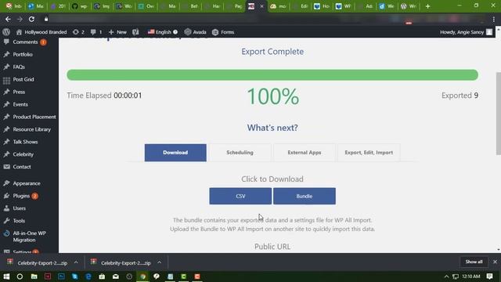Switch to the Scheduling tab
Screen dimensions: 501x282
pyautogui.click(x=240, y=153)
